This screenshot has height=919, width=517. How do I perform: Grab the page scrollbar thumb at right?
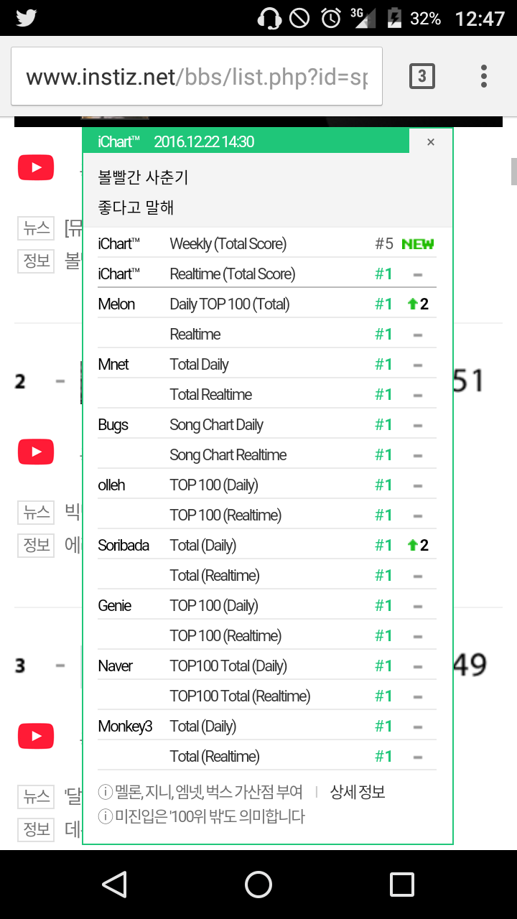[x=513, y=171]
